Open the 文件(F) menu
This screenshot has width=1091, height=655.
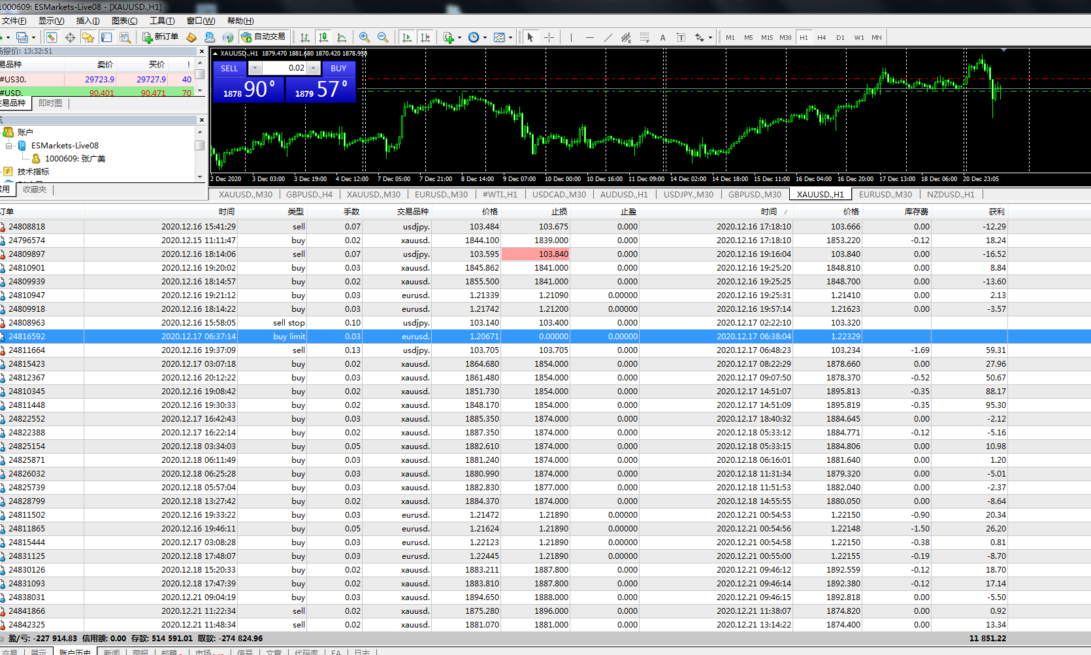tap(14, 21)
